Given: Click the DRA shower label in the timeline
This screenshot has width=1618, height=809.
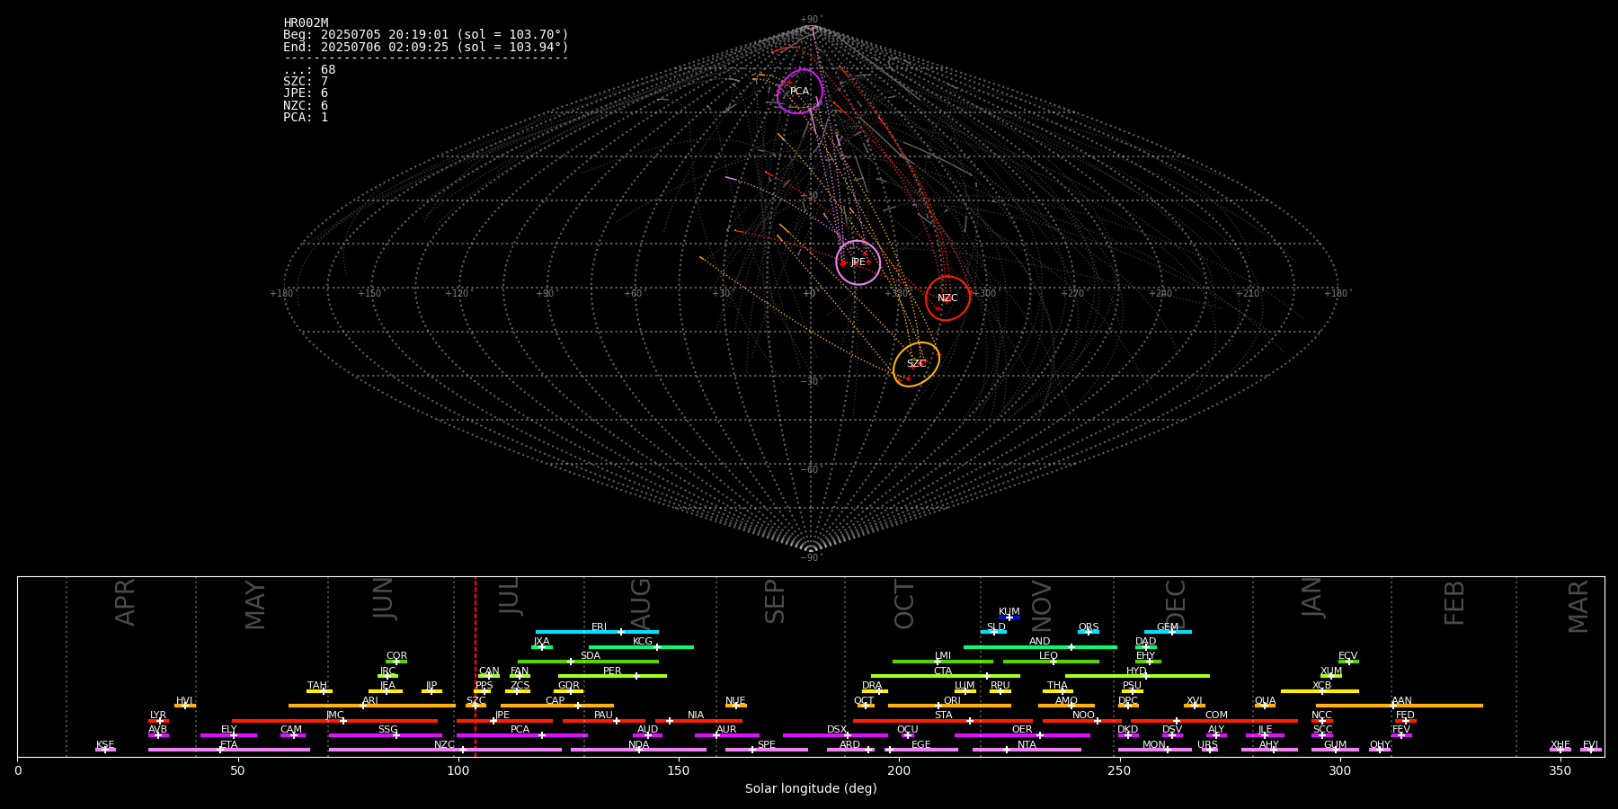Looking at the screenshot, I should pos(872,686).
